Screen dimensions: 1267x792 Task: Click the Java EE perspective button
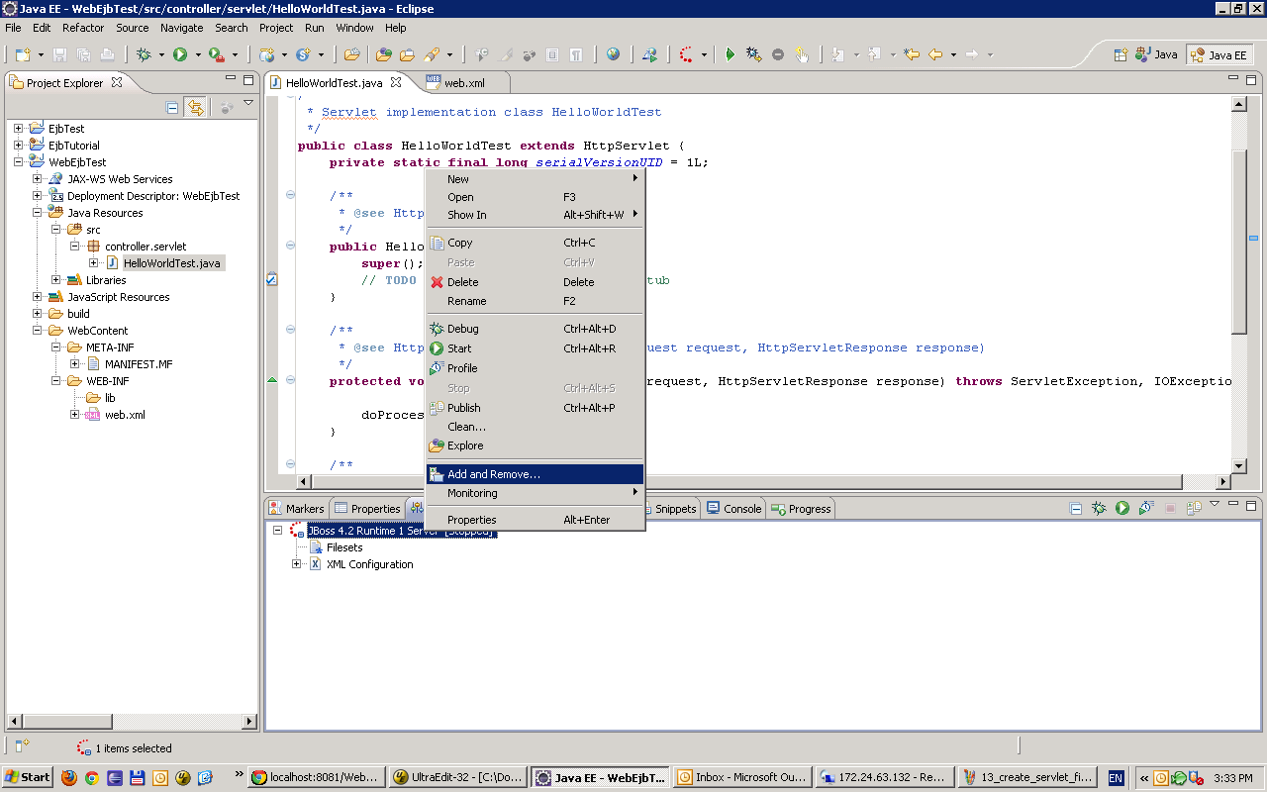pos(1219,55)
